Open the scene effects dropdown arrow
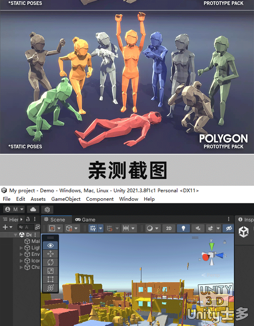The height and width of the screenshot is (326, 254). pyautogui.click(x=218, y=229)
